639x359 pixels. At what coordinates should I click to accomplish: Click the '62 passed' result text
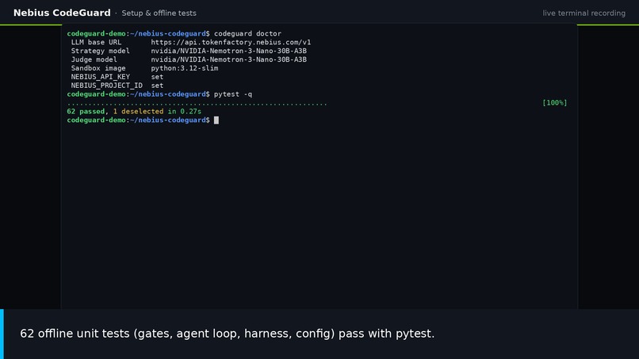[x=86, y=111]
